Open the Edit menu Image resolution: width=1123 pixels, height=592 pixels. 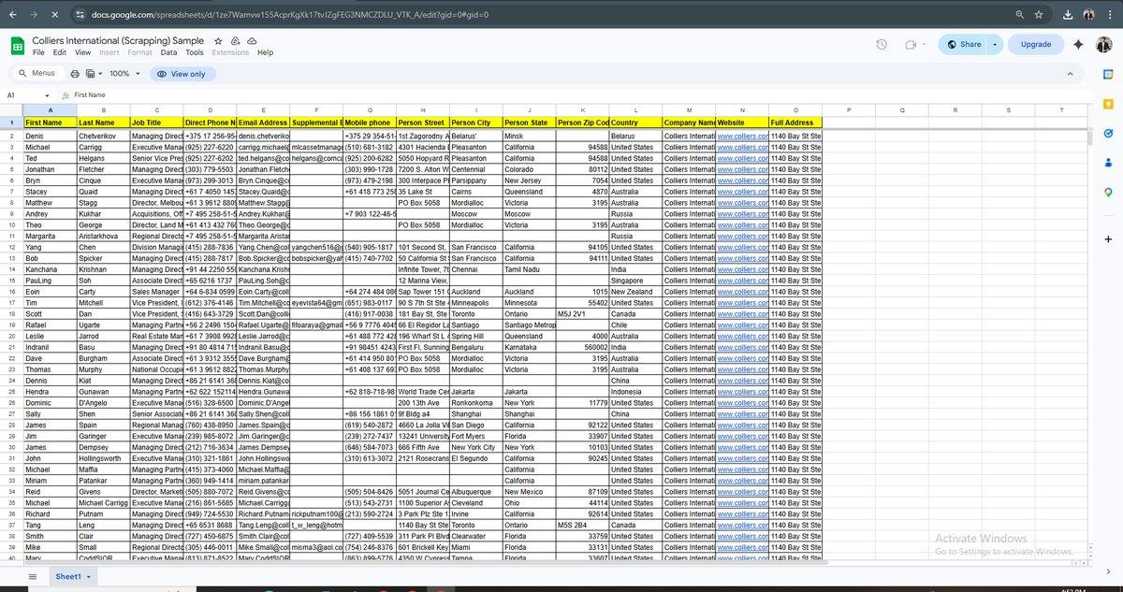coord(60,52)
